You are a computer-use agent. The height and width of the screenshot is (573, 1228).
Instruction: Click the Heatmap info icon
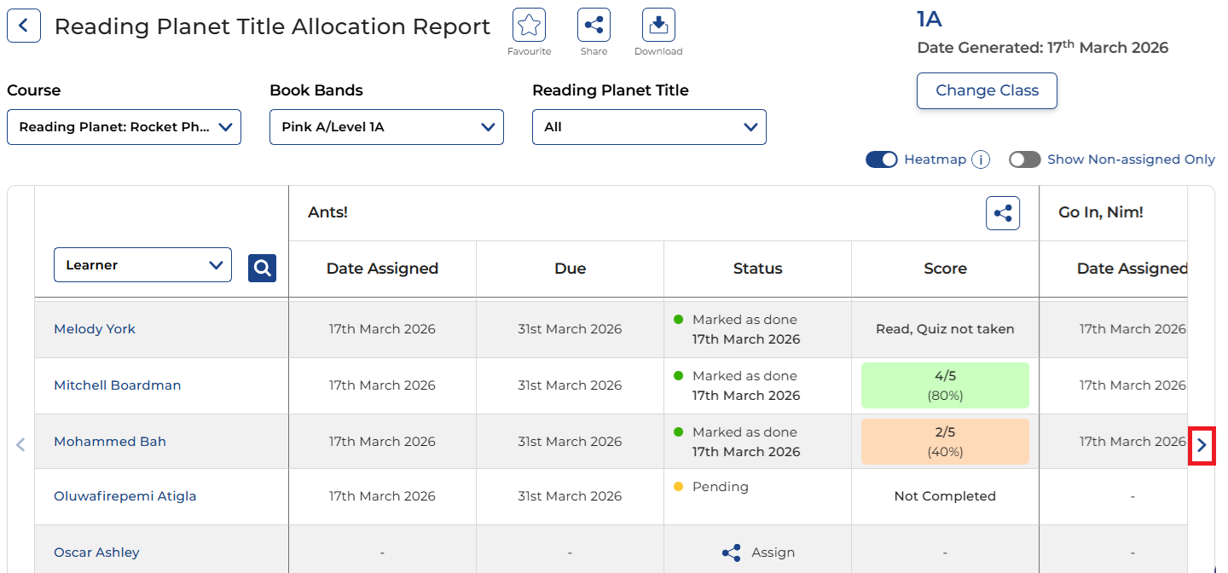click(981, 159)
